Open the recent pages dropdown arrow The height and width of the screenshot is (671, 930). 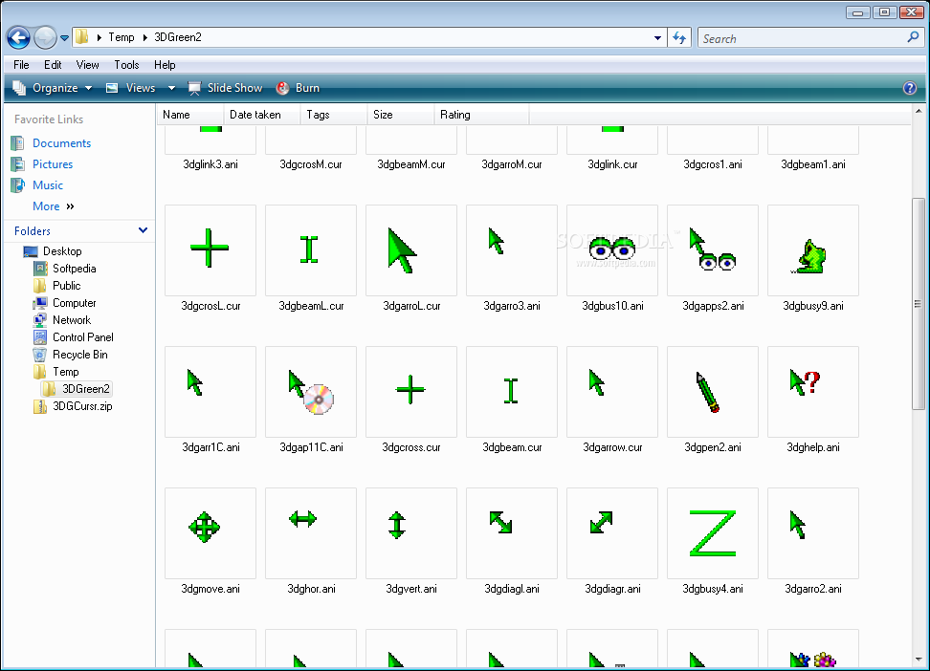(64, 38)
